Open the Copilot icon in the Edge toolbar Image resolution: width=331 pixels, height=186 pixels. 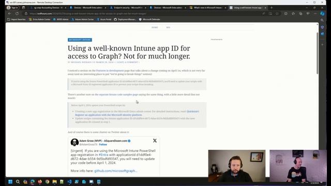322,13
